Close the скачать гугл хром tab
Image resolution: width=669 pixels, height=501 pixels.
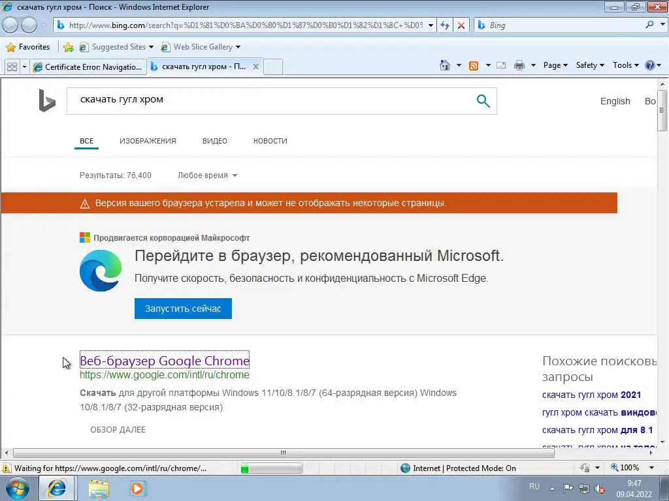(255, 67)
